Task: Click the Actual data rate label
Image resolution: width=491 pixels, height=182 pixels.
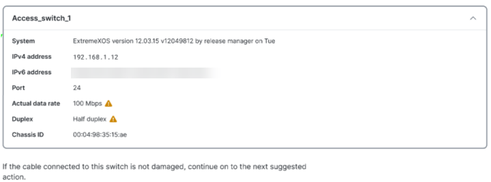Action: 36,104
